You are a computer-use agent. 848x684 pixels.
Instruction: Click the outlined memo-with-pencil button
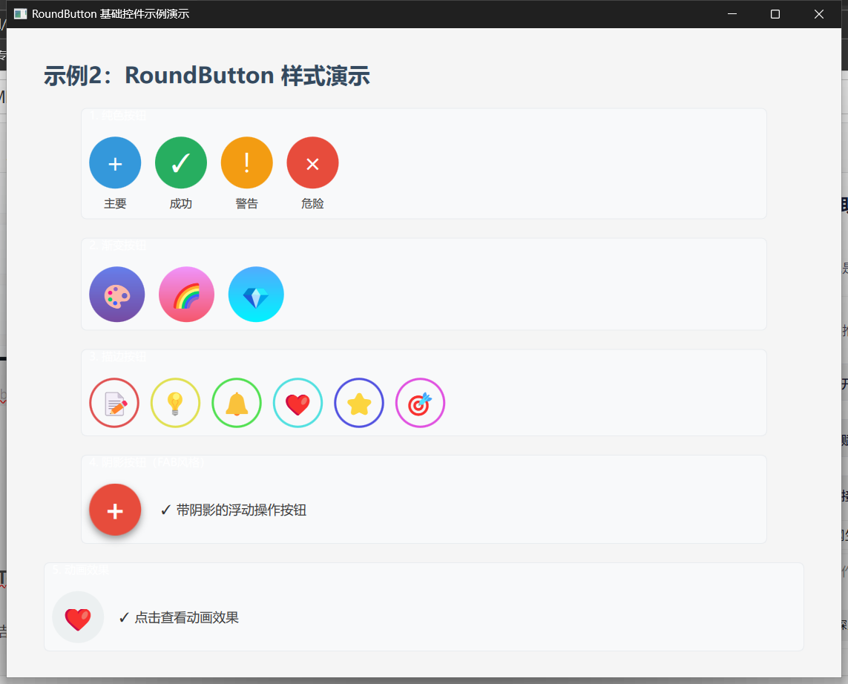(114, 403)
